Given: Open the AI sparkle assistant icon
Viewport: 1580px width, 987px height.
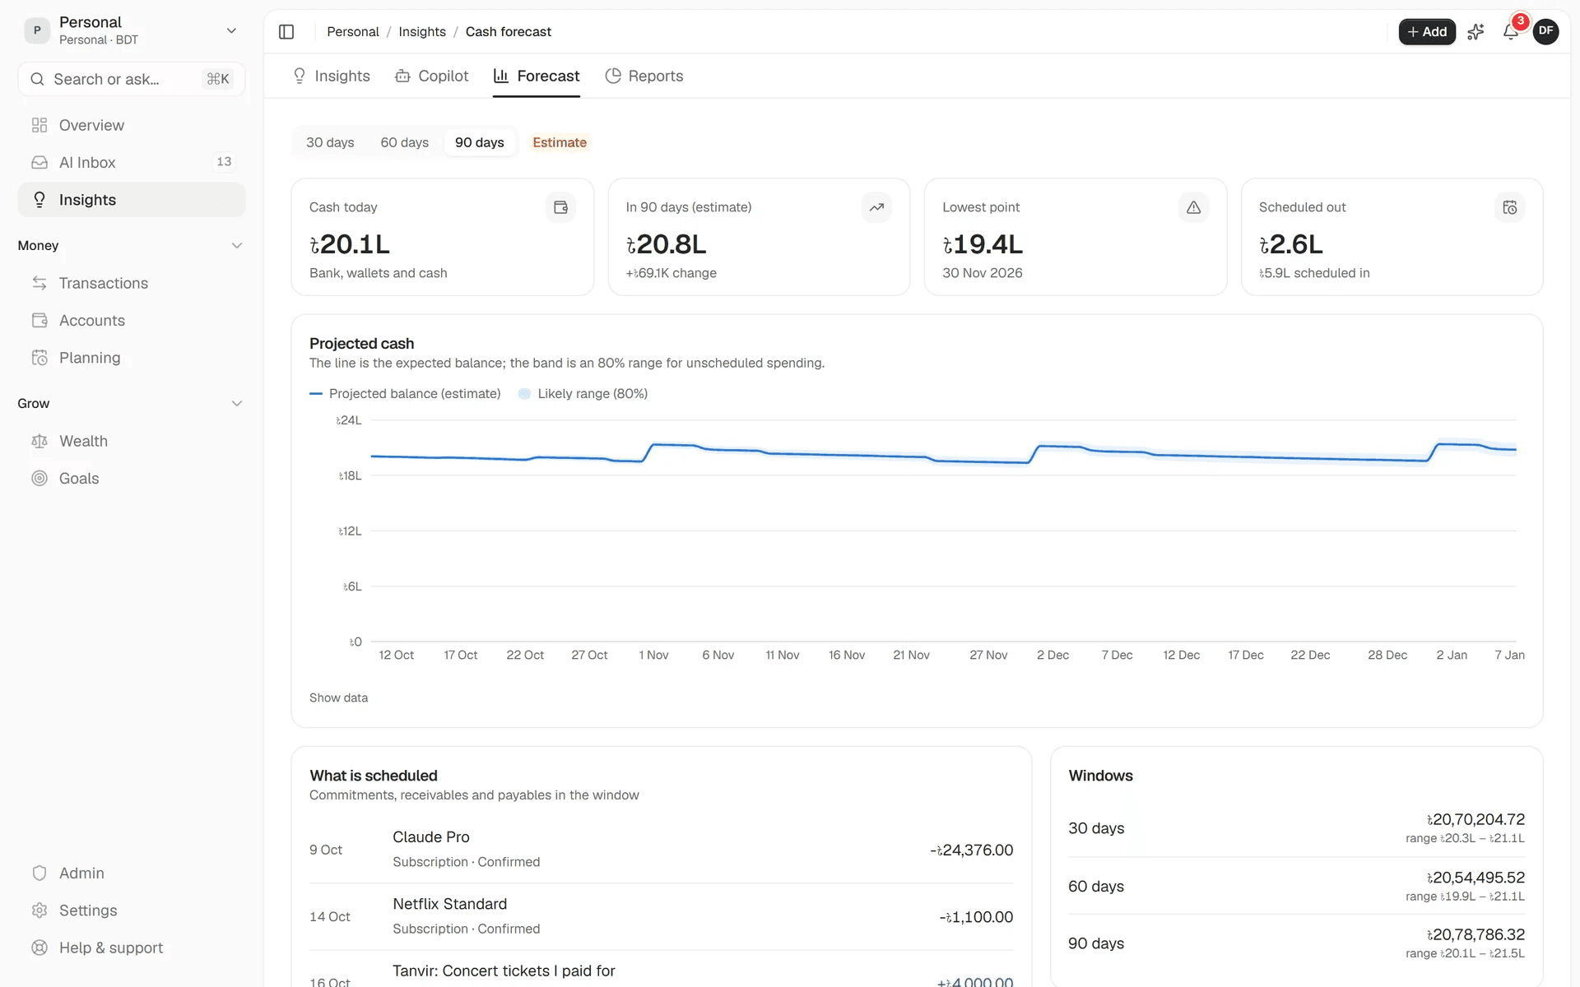Looking at the screenshot, I should pyautogui.click(x=1475, y=31).
